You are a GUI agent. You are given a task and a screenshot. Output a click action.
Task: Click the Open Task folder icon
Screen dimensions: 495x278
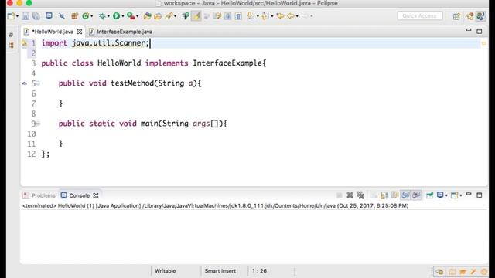tap(158, 15)
